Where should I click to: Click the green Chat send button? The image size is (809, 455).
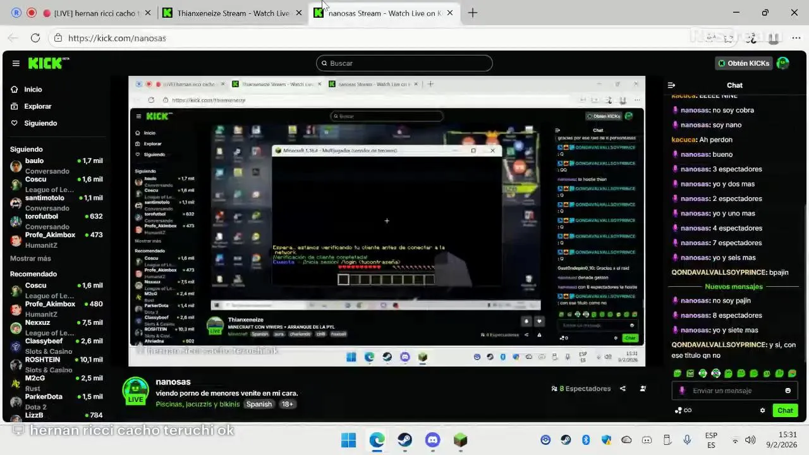785,410
